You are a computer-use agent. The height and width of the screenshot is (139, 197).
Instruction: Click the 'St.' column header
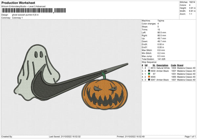click(x=154, y=65)
